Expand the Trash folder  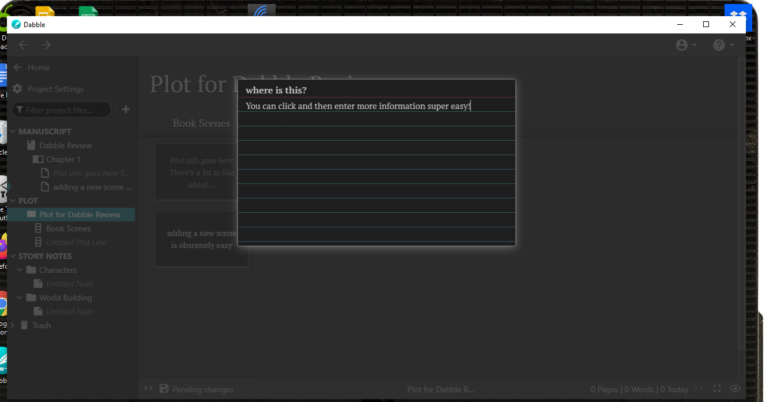[13, 325]
